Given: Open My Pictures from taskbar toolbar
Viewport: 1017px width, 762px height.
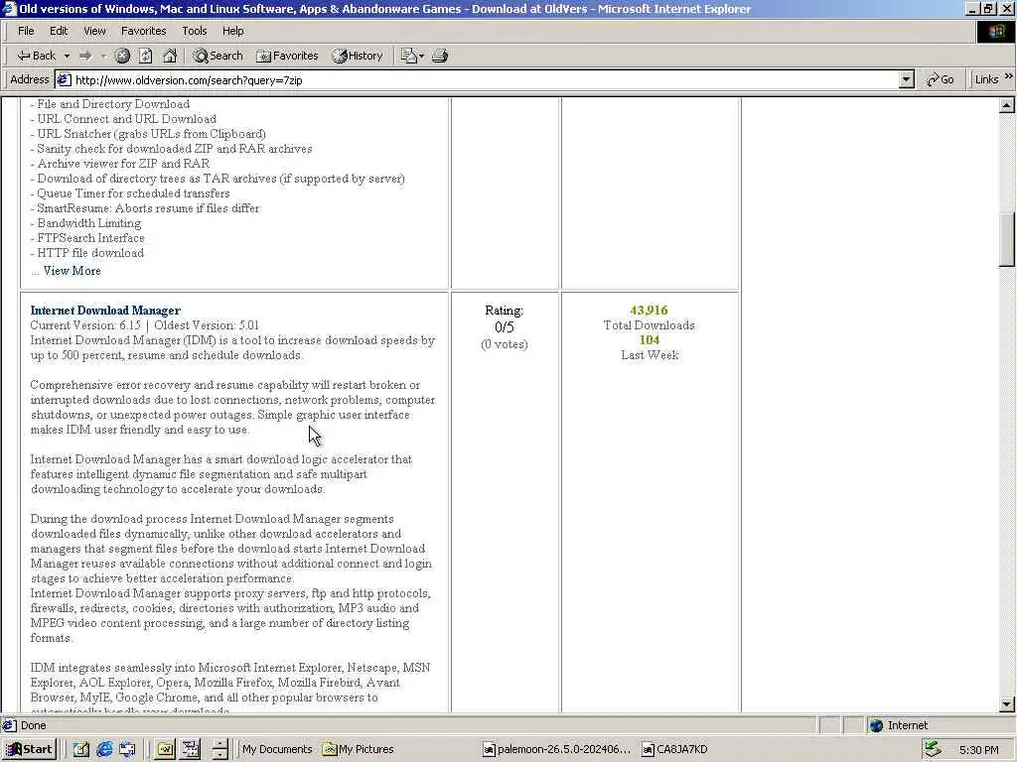Looking at the screenshot, I should pyautogui.click(x=359, y=749).
